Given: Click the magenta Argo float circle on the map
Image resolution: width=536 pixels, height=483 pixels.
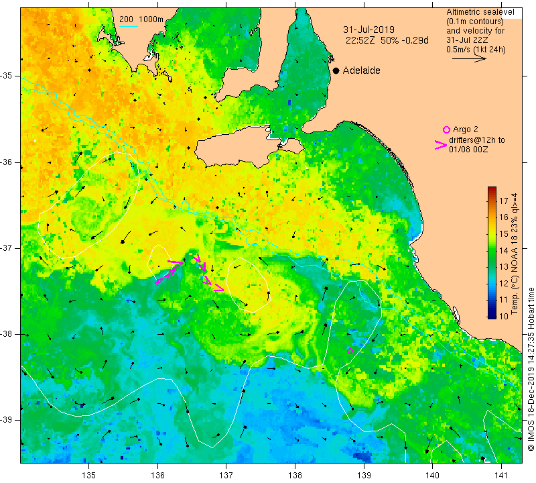Looking at the screenshot, I should pos(350,352).
